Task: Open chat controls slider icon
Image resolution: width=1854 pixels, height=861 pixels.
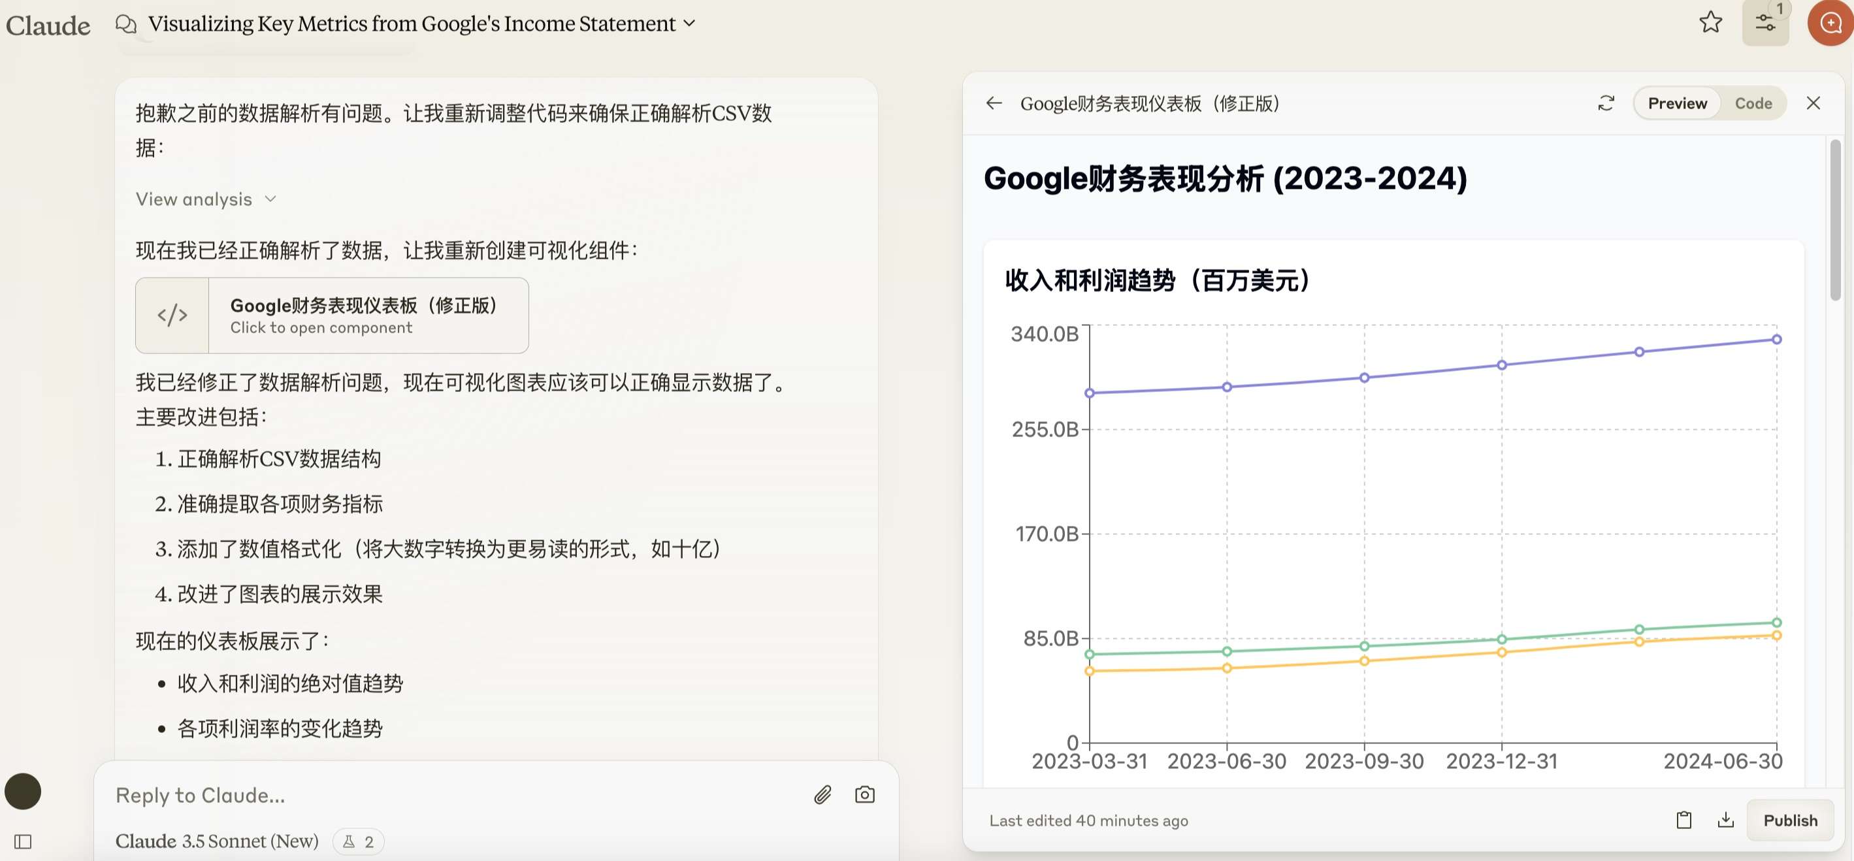Action: pyautogui.click(x=1765, y=22)
